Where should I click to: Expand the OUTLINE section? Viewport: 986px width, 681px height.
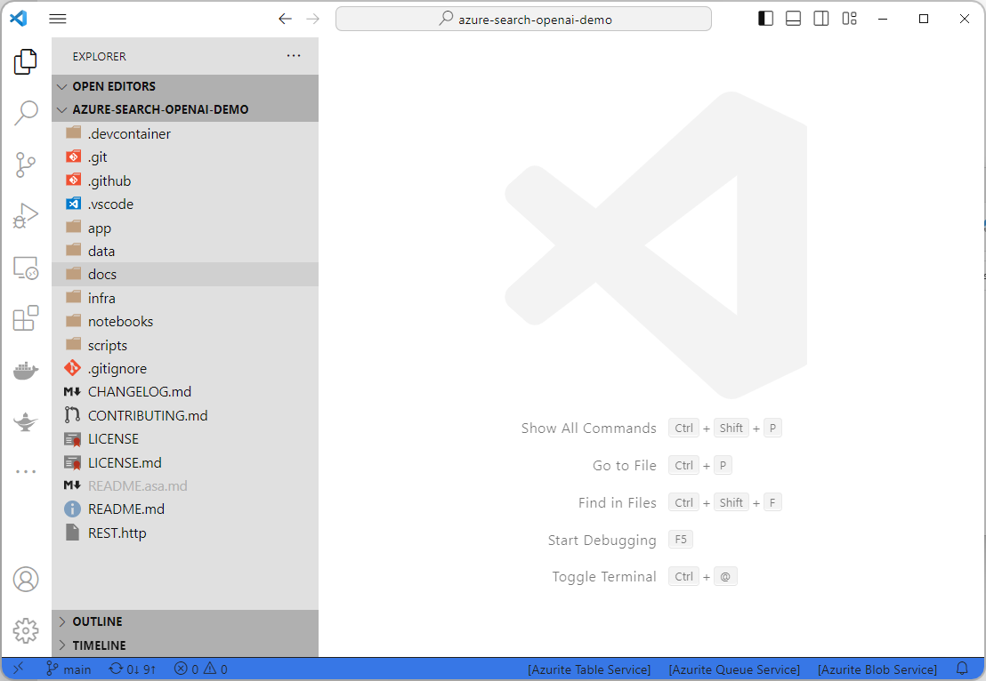click(x=97, y=621)
